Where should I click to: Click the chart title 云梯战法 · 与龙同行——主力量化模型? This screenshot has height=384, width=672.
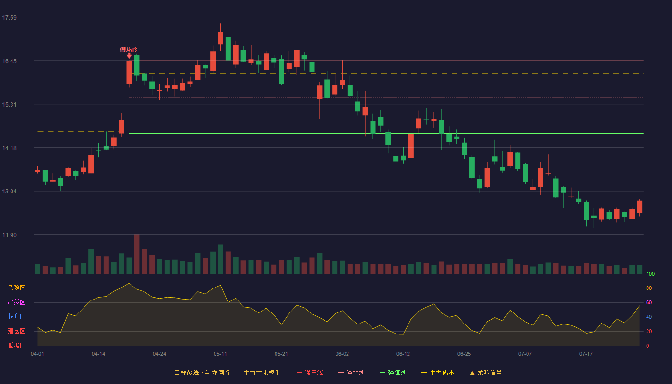[227, 372]
